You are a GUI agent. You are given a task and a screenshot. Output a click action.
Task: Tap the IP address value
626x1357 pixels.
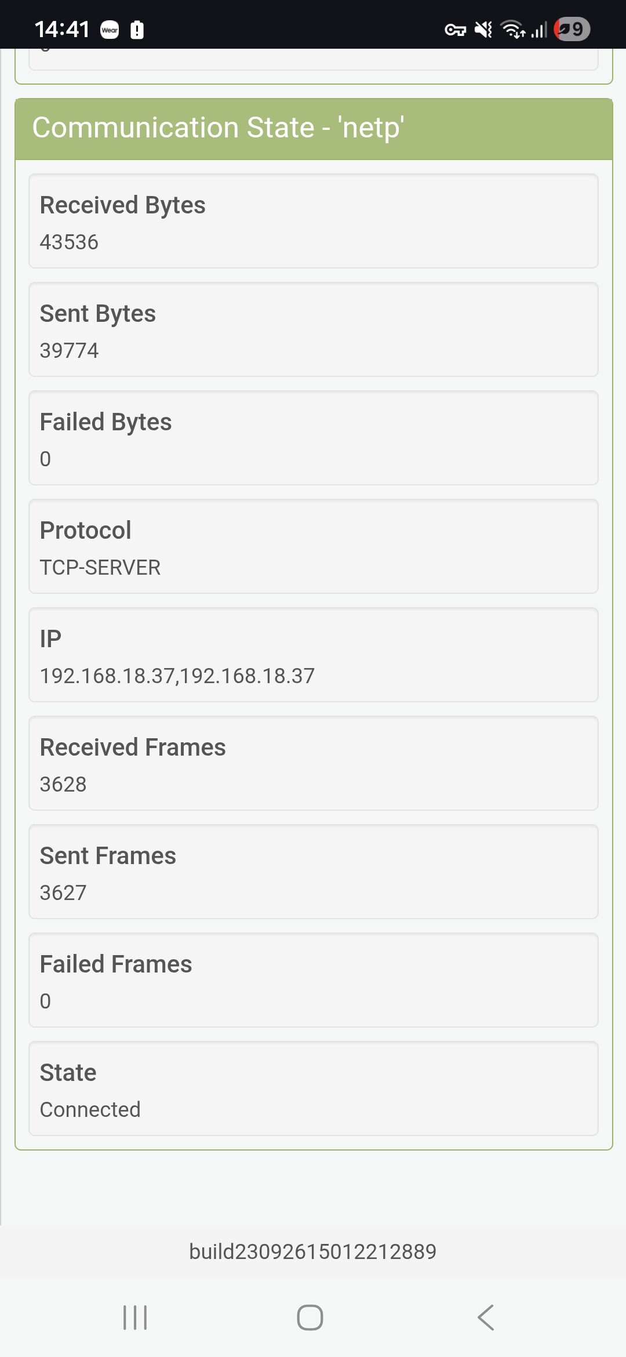[177, 676]
